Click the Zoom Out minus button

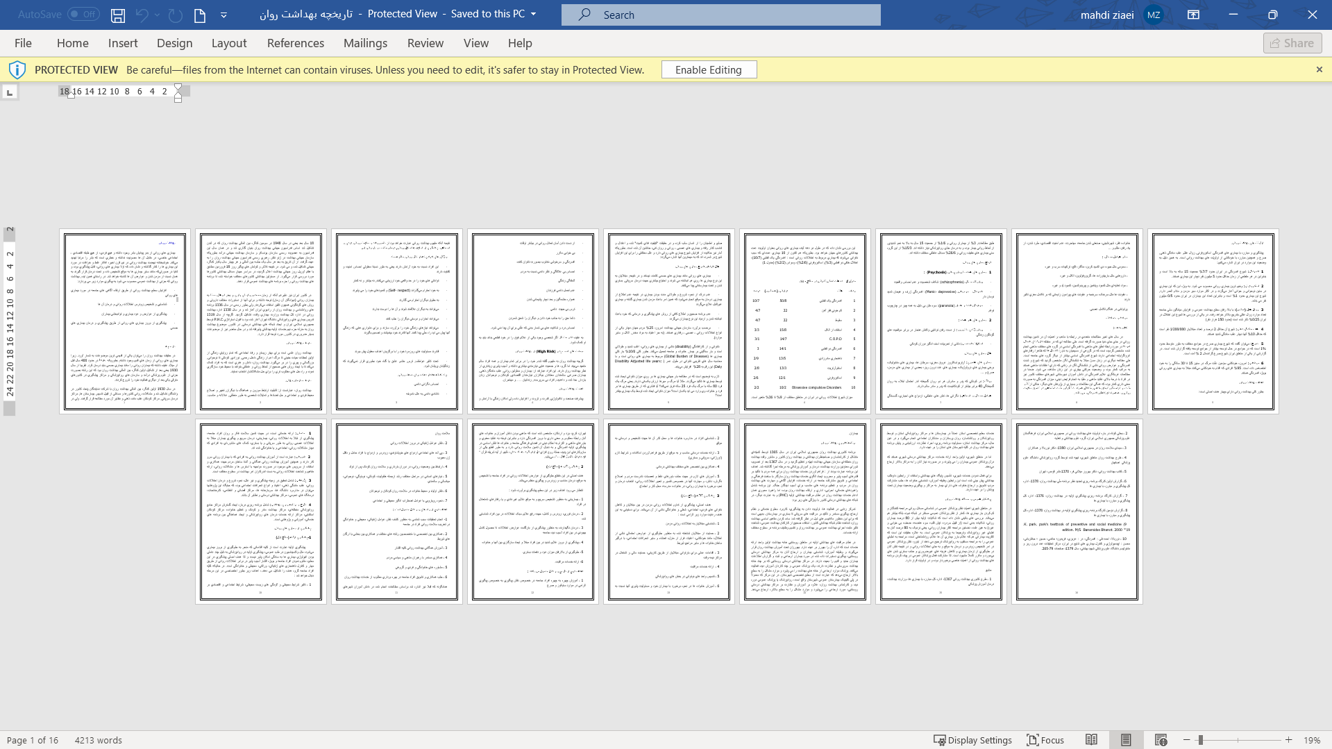1186,740
